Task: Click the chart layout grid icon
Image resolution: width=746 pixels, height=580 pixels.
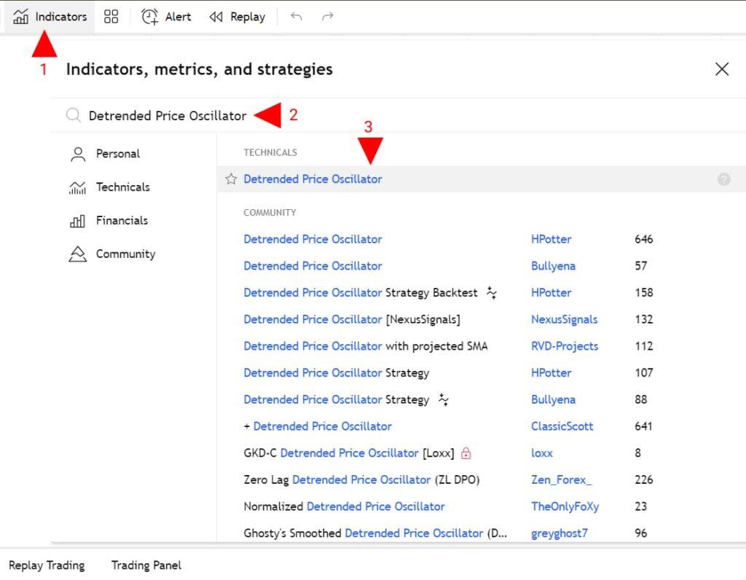Action: coord(111,16)
